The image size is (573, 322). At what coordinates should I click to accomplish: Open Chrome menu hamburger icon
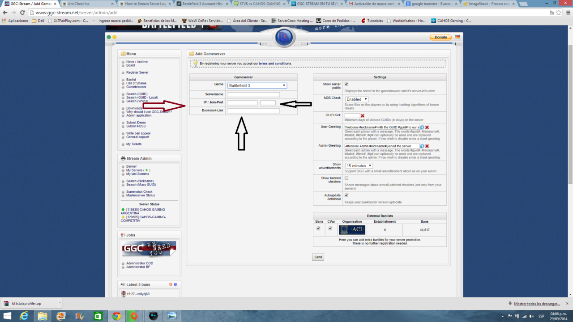[x=567, y=13]
